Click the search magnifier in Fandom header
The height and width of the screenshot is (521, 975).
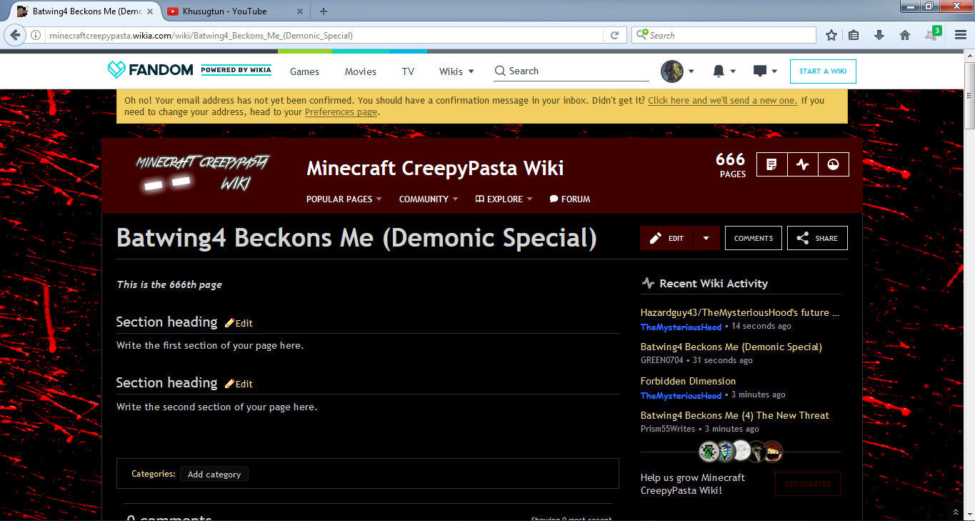pyautogui.click(x=500, y=71)
